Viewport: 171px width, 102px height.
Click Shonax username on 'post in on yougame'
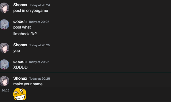[x=20, y=5]
